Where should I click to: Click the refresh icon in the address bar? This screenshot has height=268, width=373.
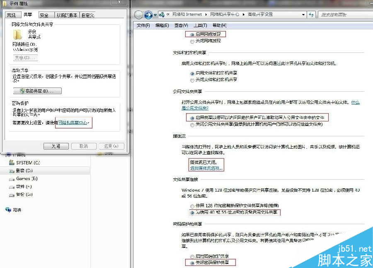coord(311,14)
